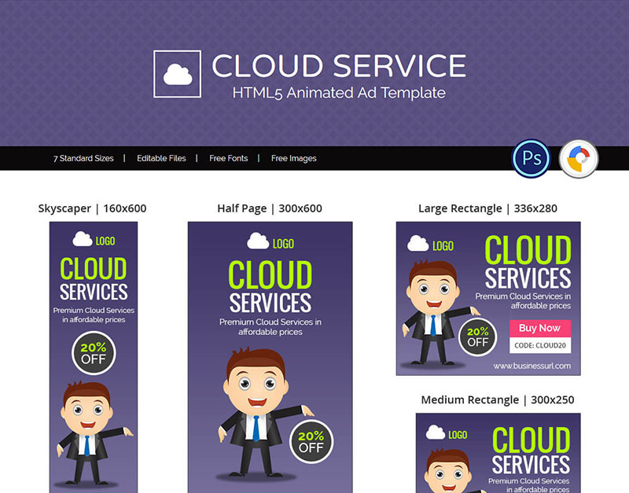Click "Premium Cloud Services" tagline in Half Page banner
Viewport: 629px width, 493px height.
click(270, 327)
